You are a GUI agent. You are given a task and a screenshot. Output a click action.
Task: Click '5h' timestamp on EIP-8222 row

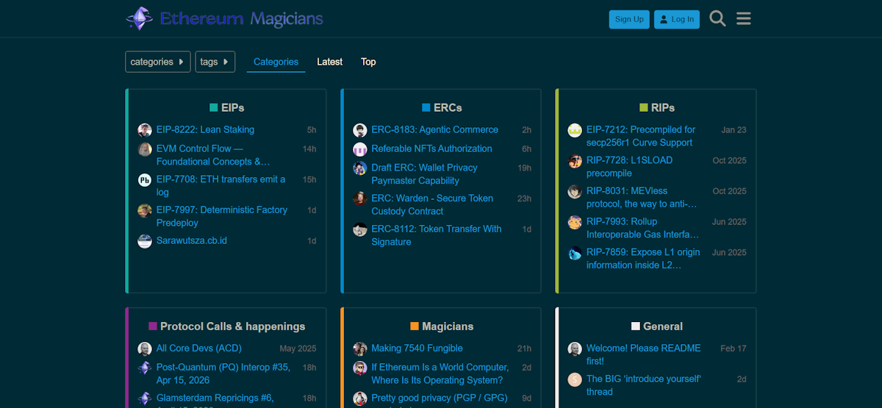(x=312, y=130)
